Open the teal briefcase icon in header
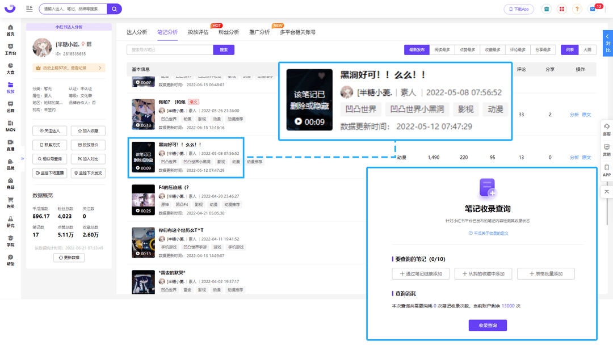 click(x=547, y=9)
